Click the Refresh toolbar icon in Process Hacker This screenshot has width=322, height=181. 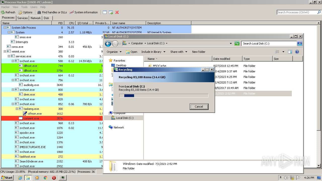coord(8,12)
